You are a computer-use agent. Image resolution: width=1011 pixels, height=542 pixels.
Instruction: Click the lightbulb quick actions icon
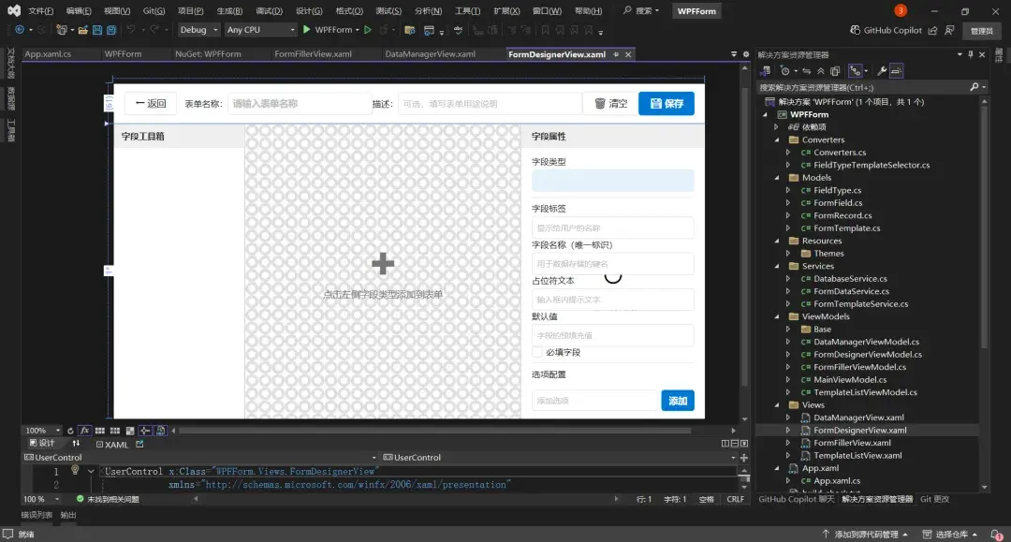point(75,471)
